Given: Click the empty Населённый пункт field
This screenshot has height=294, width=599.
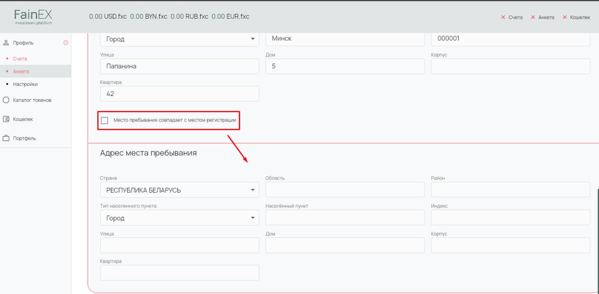Looking at the screenshot, I should tap(345, 218).
